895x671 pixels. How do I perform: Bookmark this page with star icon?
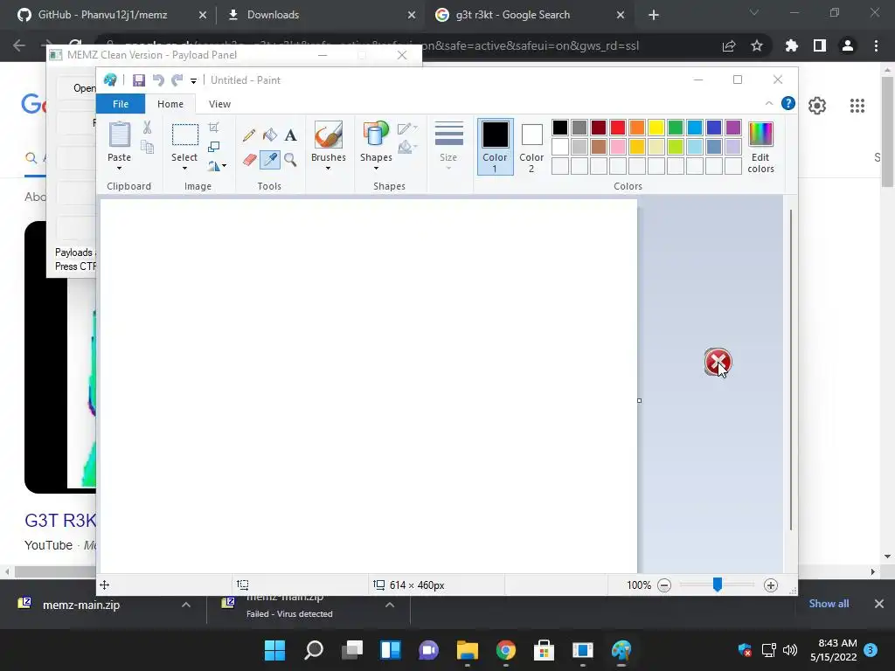tap(757, 45)
